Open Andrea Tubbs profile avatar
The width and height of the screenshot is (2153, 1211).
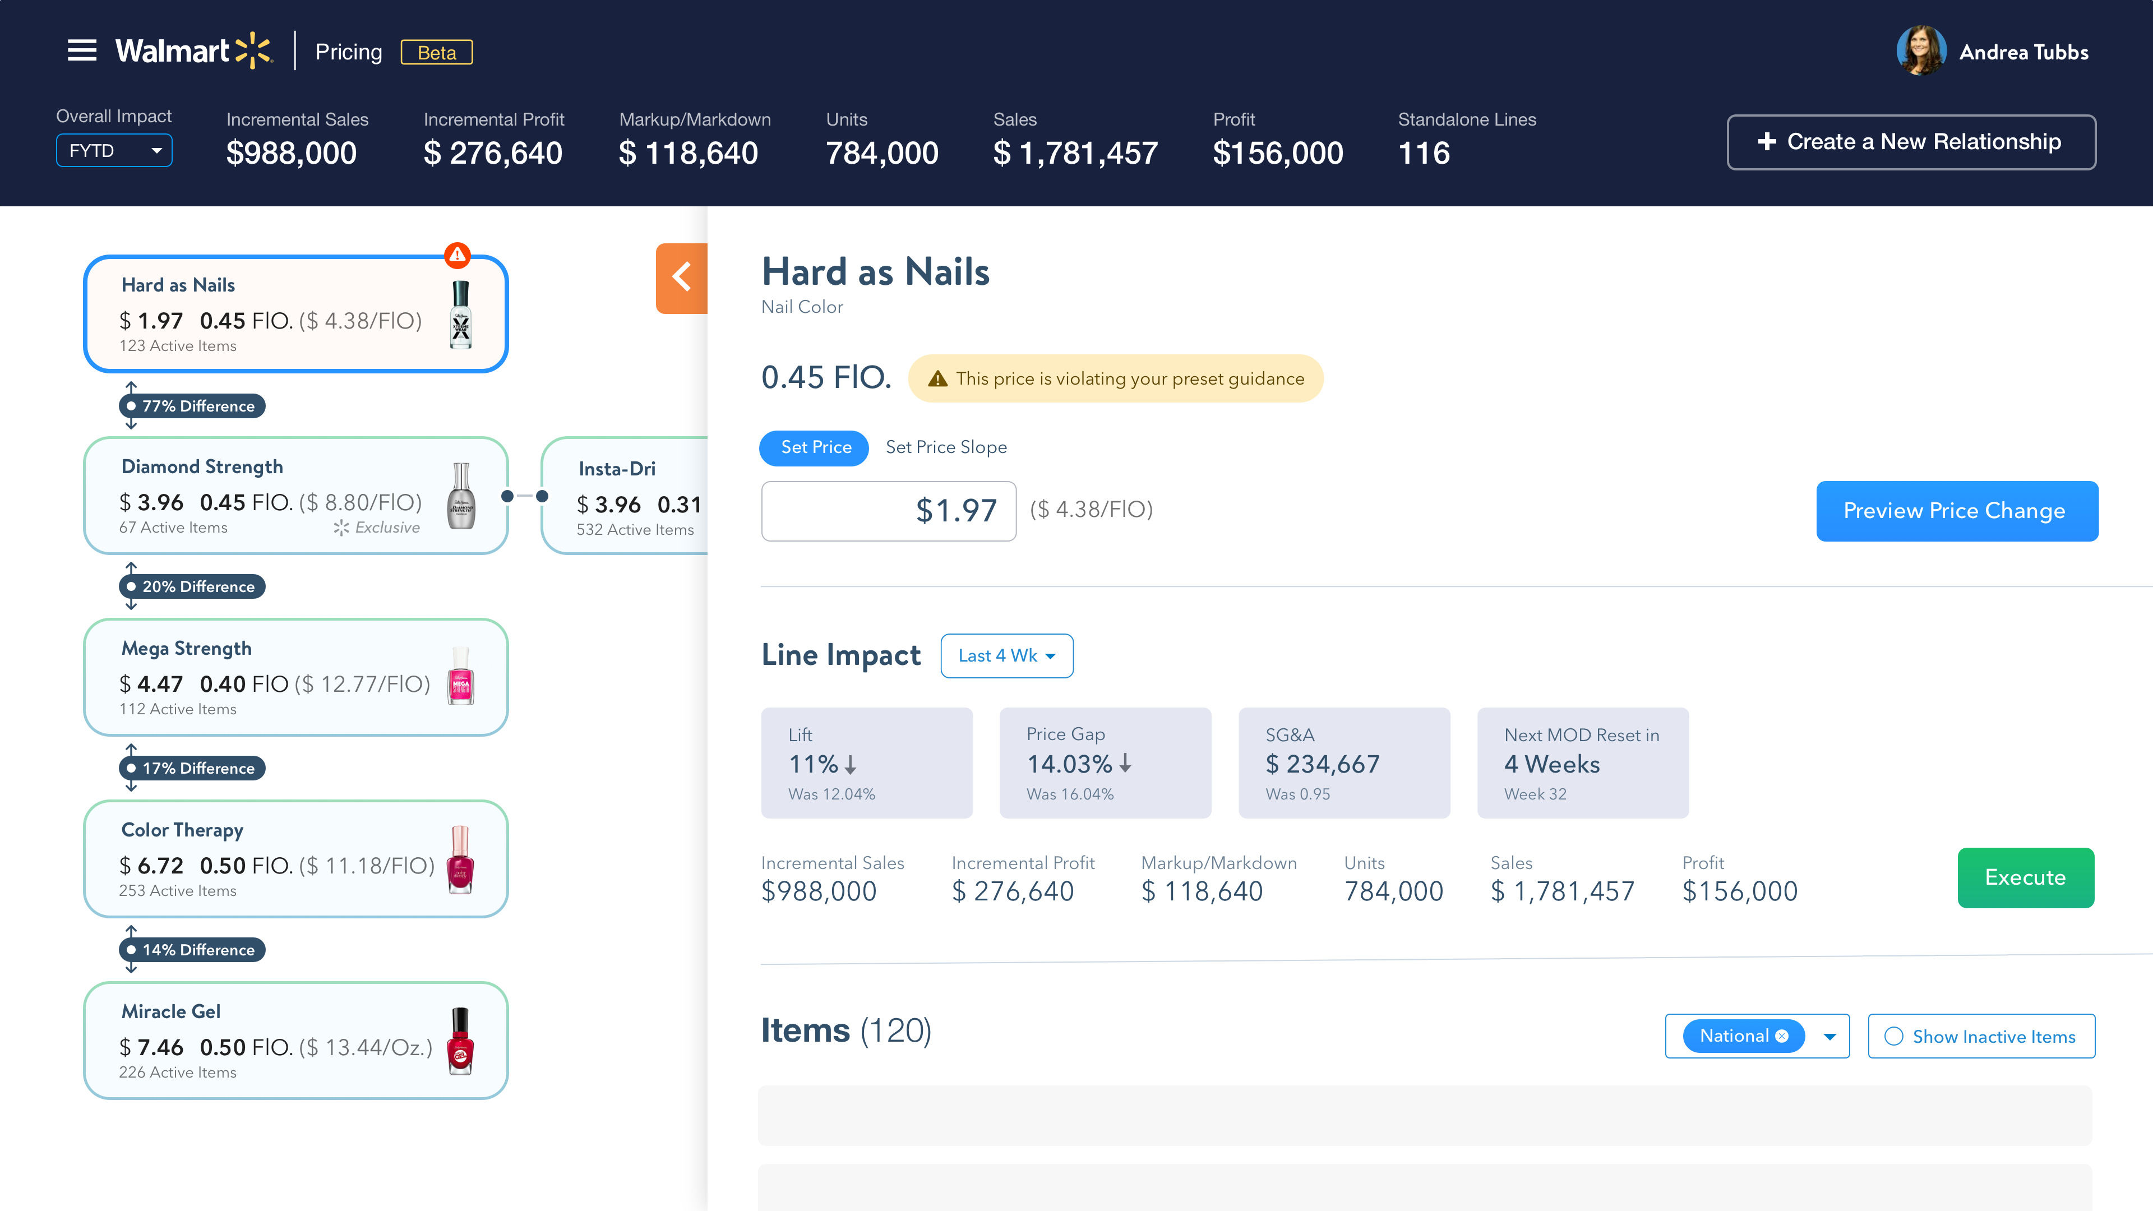[1921, 51]
